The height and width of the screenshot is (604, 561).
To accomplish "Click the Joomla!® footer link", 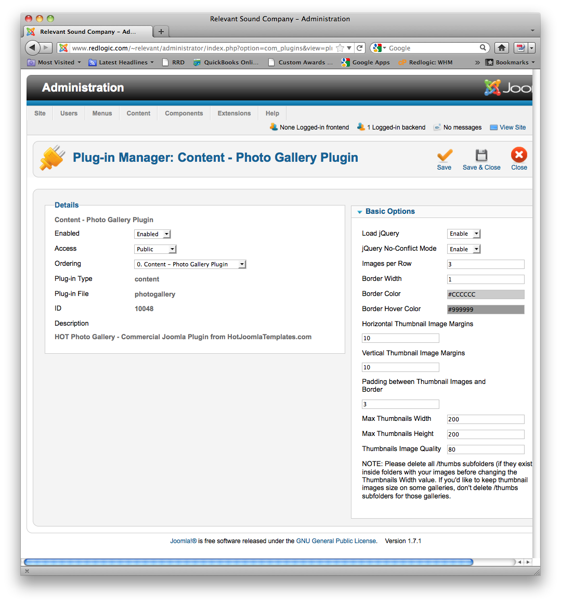I will pos(184,541).
